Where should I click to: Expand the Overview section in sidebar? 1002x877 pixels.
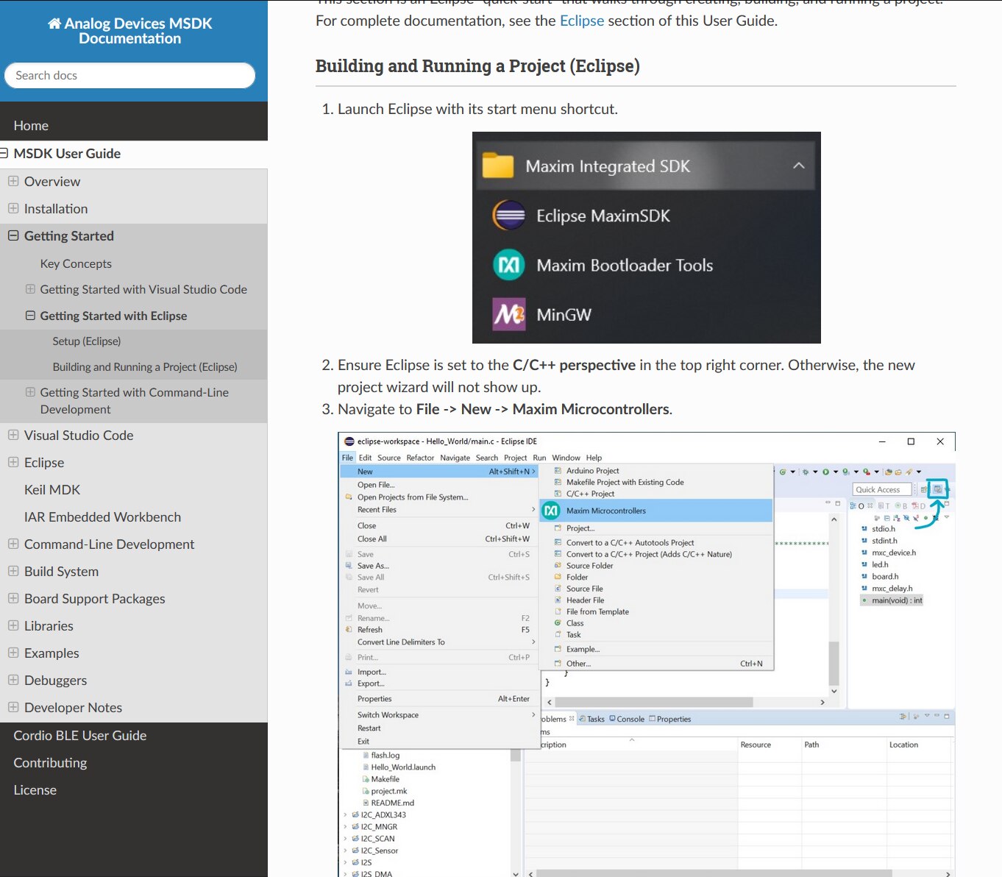click(13, 181)
